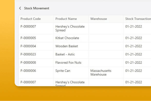
Task: Select the P-0000006 product code cell
Action: pyautogui.click(x=28, y=71)
